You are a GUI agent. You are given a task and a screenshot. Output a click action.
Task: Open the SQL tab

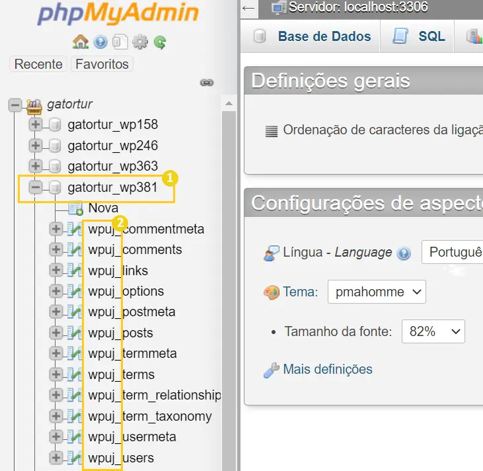click(x=417, y=36)
